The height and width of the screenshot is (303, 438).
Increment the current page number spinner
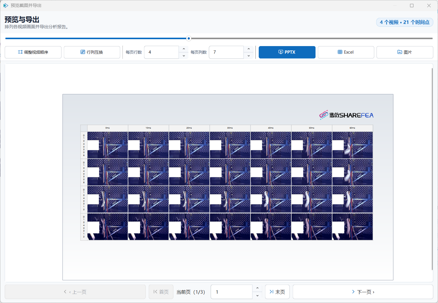point(257,288)
